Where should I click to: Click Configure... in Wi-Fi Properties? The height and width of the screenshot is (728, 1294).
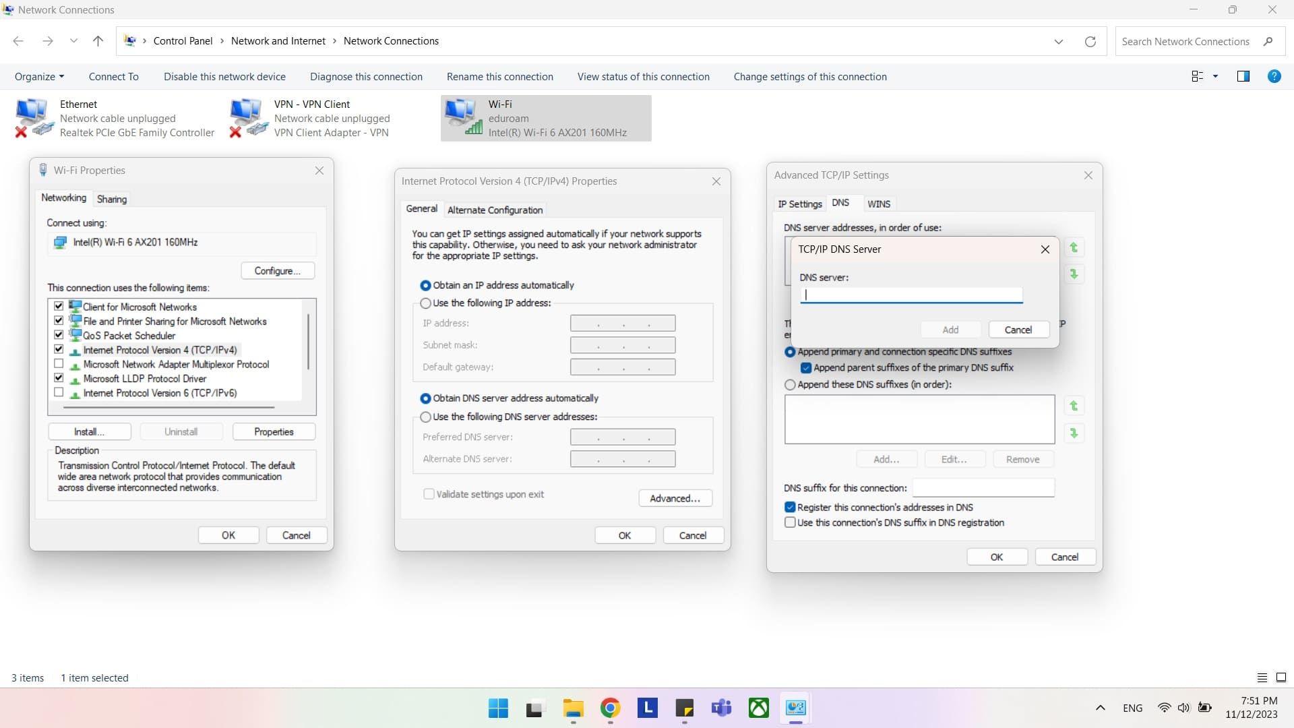point(277,270)
